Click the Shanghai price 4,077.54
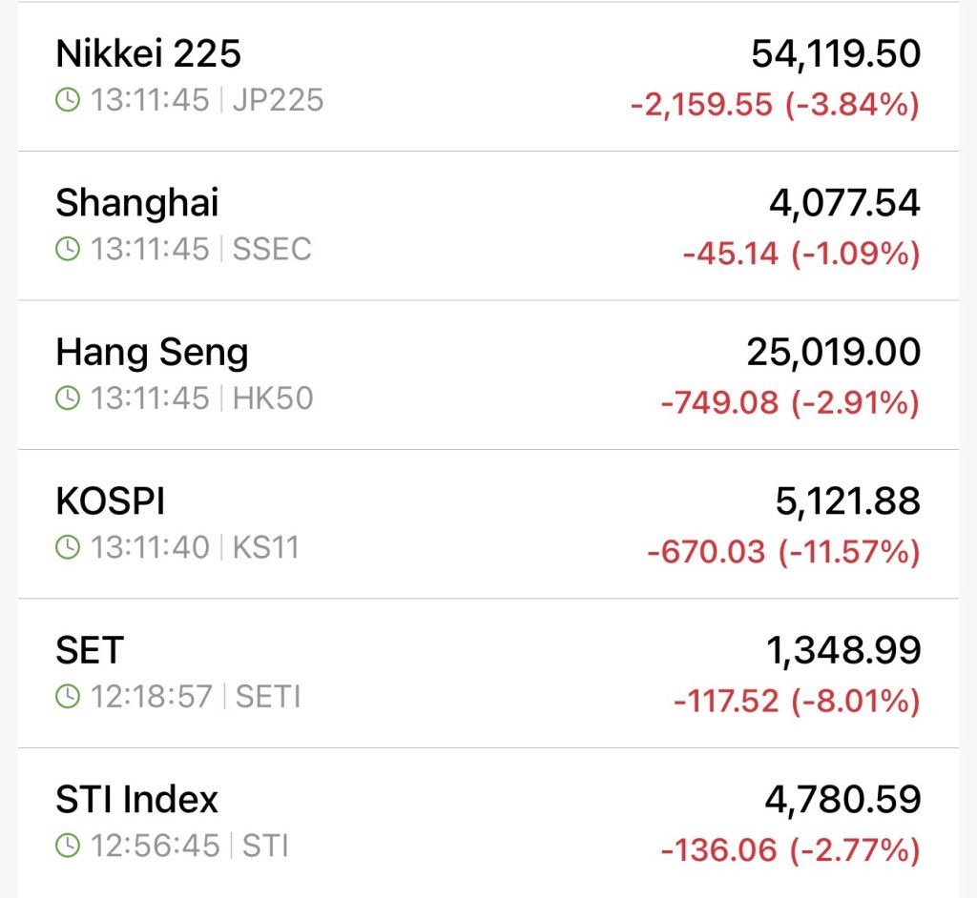The image size is (977, 898). click(844, 203)
